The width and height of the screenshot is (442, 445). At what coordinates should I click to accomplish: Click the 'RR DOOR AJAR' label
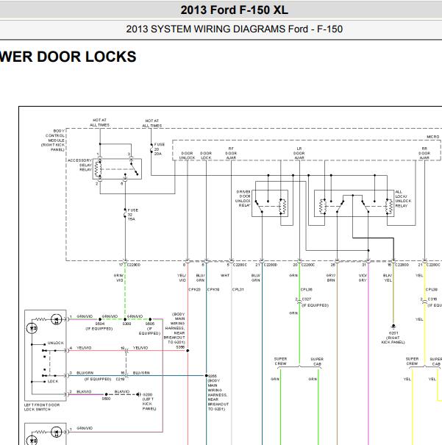coord(424,153)
